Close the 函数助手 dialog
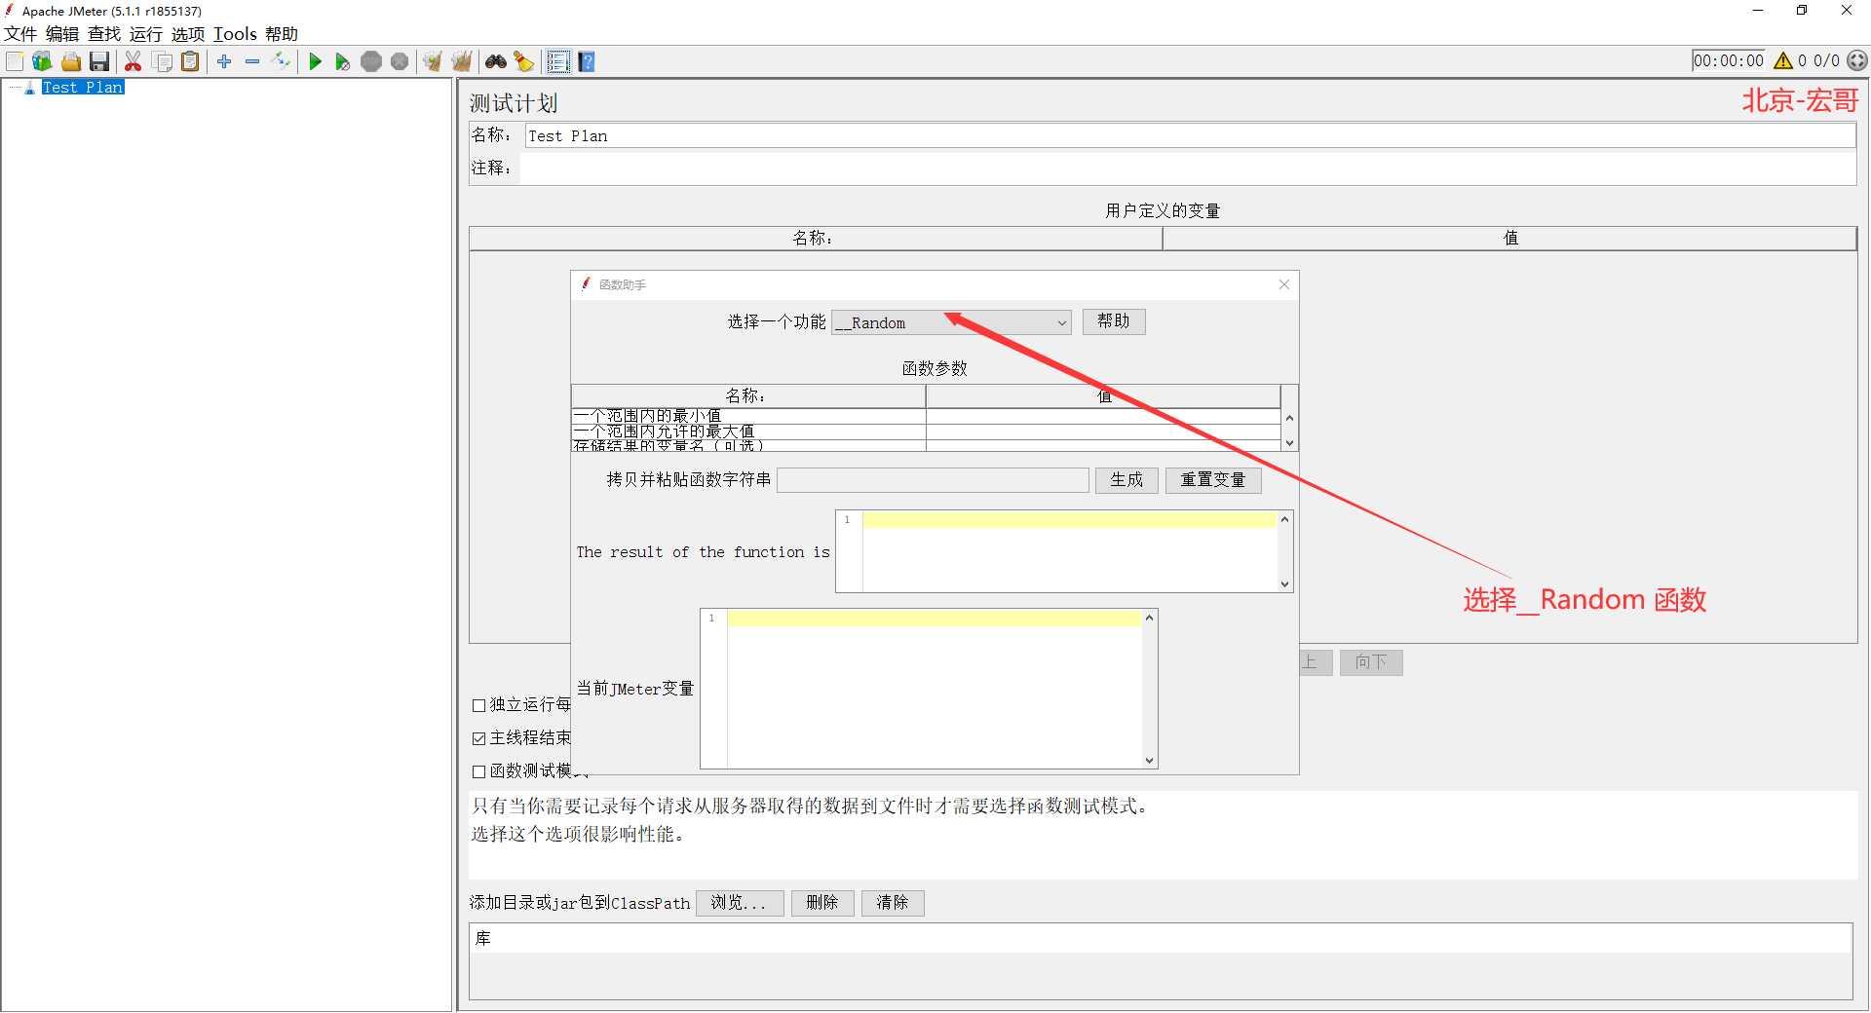Image resolution: width=1871 pixels, height=1013 pixels. (1284, 284)
